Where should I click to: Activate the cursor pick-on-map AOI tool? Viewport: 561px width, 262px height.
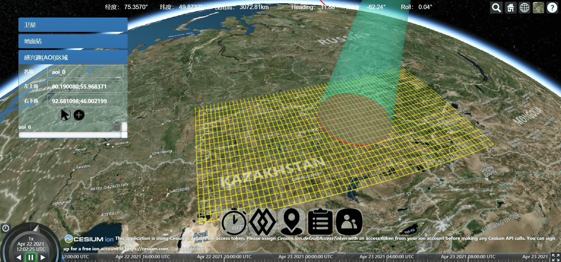tap(65, 115)
